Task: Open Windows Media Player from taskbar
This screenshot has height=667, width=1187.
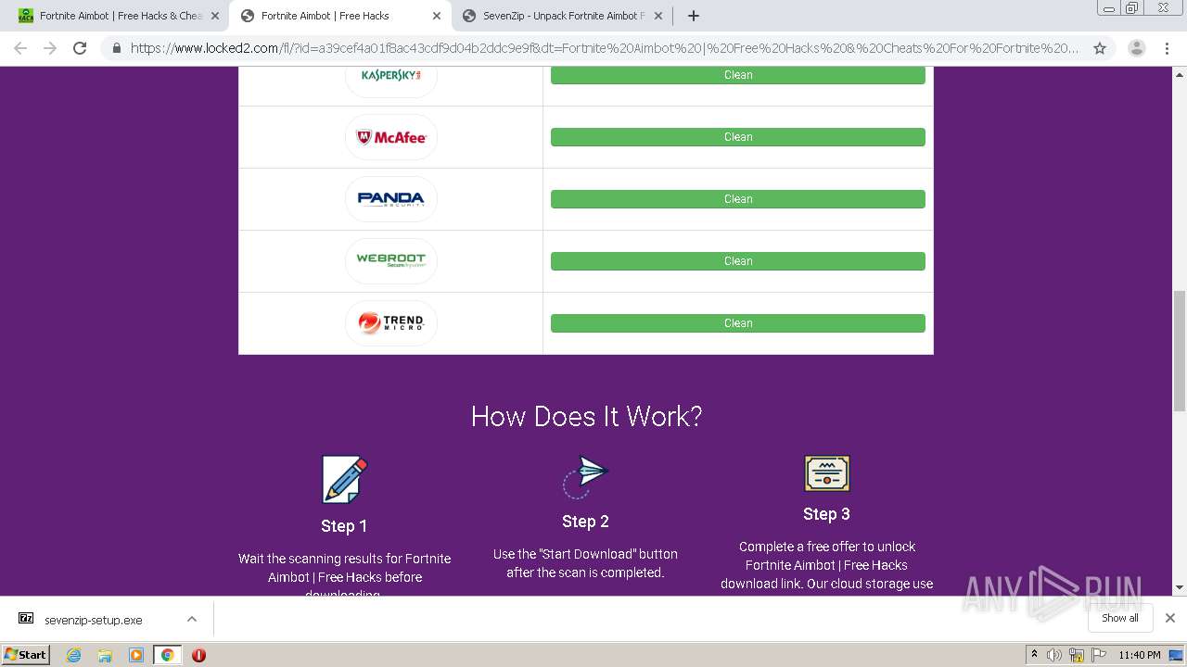Action: 136,655
